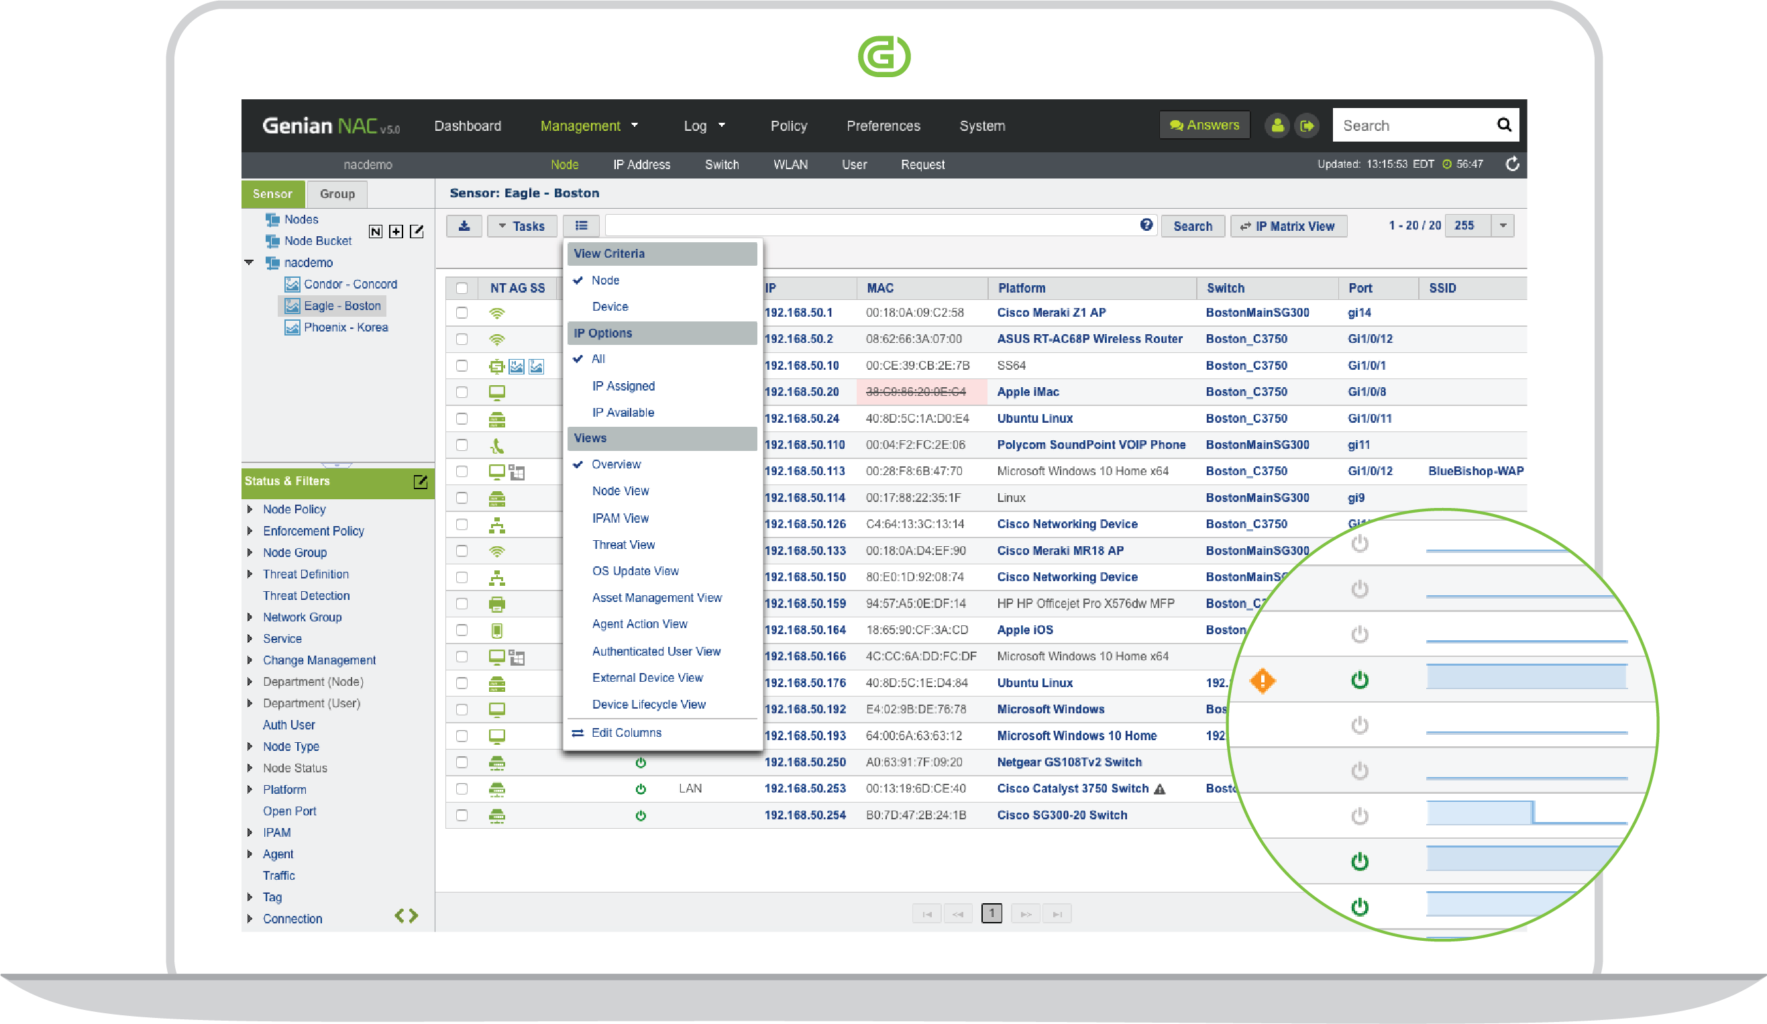Image resolution: width=1767 pixels, height=1024 pixels.
Task: Click the network device icon for 192.168.50.126
Action: (496, 525)
